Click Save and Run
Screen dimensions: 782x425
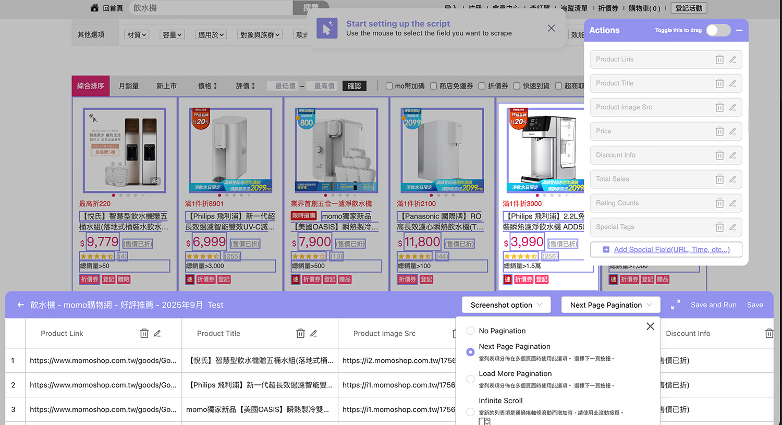[x=713, y=305]
